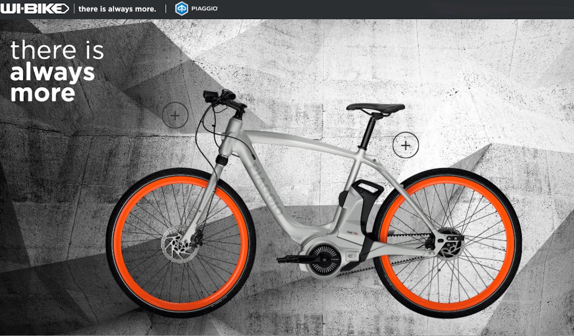Click the header tagline 'there is always more.'
The height and width of the screenshot is (336, 574).
pyautogui.click(x=117, y=9)
